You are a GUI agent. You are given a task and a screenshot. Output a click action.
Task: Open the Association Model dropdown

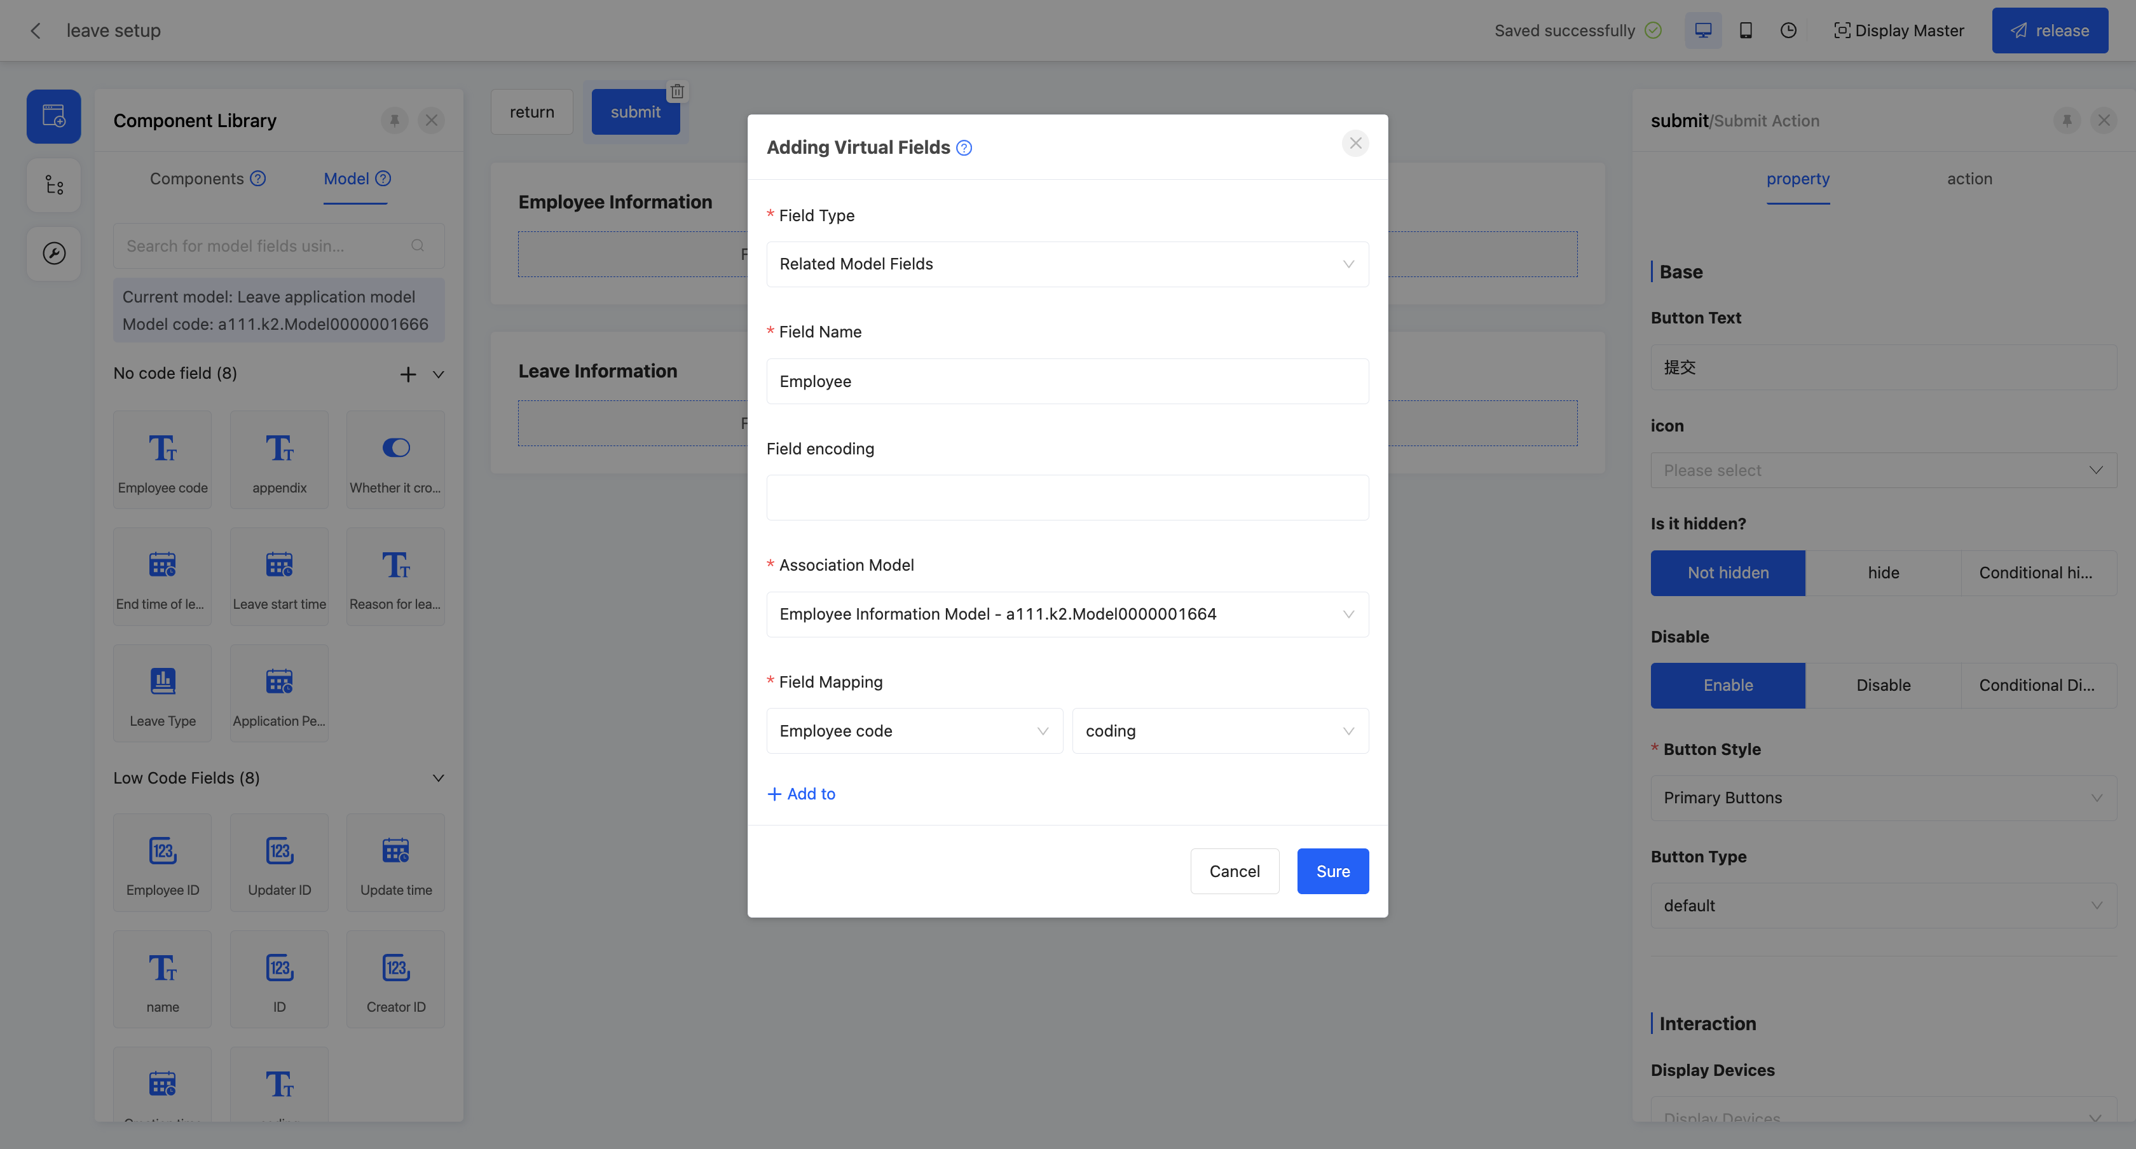(1066, 615)
